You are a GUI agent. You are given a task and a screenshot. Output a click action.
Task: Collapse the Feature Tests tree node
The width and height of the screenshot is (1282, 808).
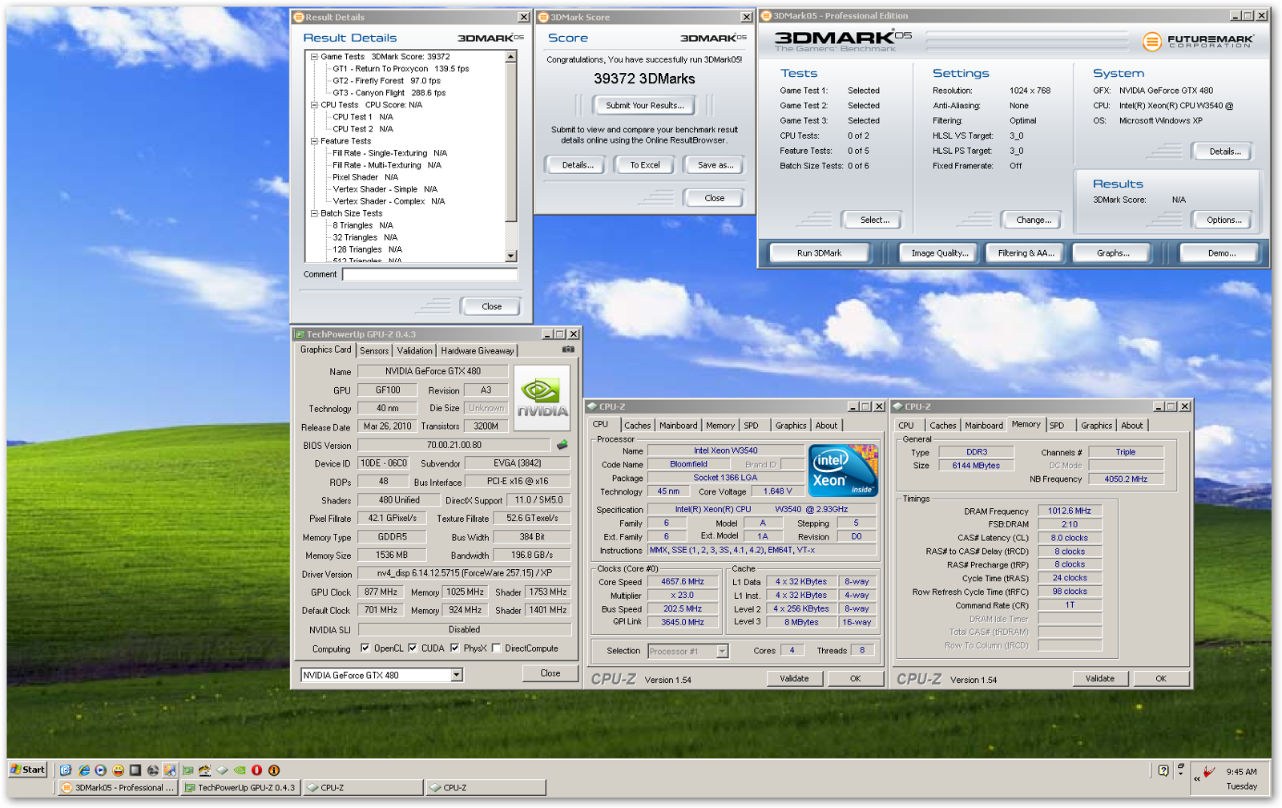pos(314,141)
